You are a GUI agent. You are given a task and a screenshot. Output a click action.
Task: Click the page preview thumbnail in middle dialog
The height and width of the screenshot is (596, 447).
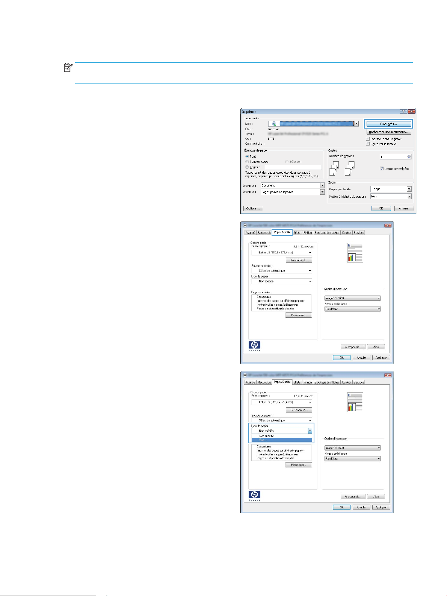355,253
